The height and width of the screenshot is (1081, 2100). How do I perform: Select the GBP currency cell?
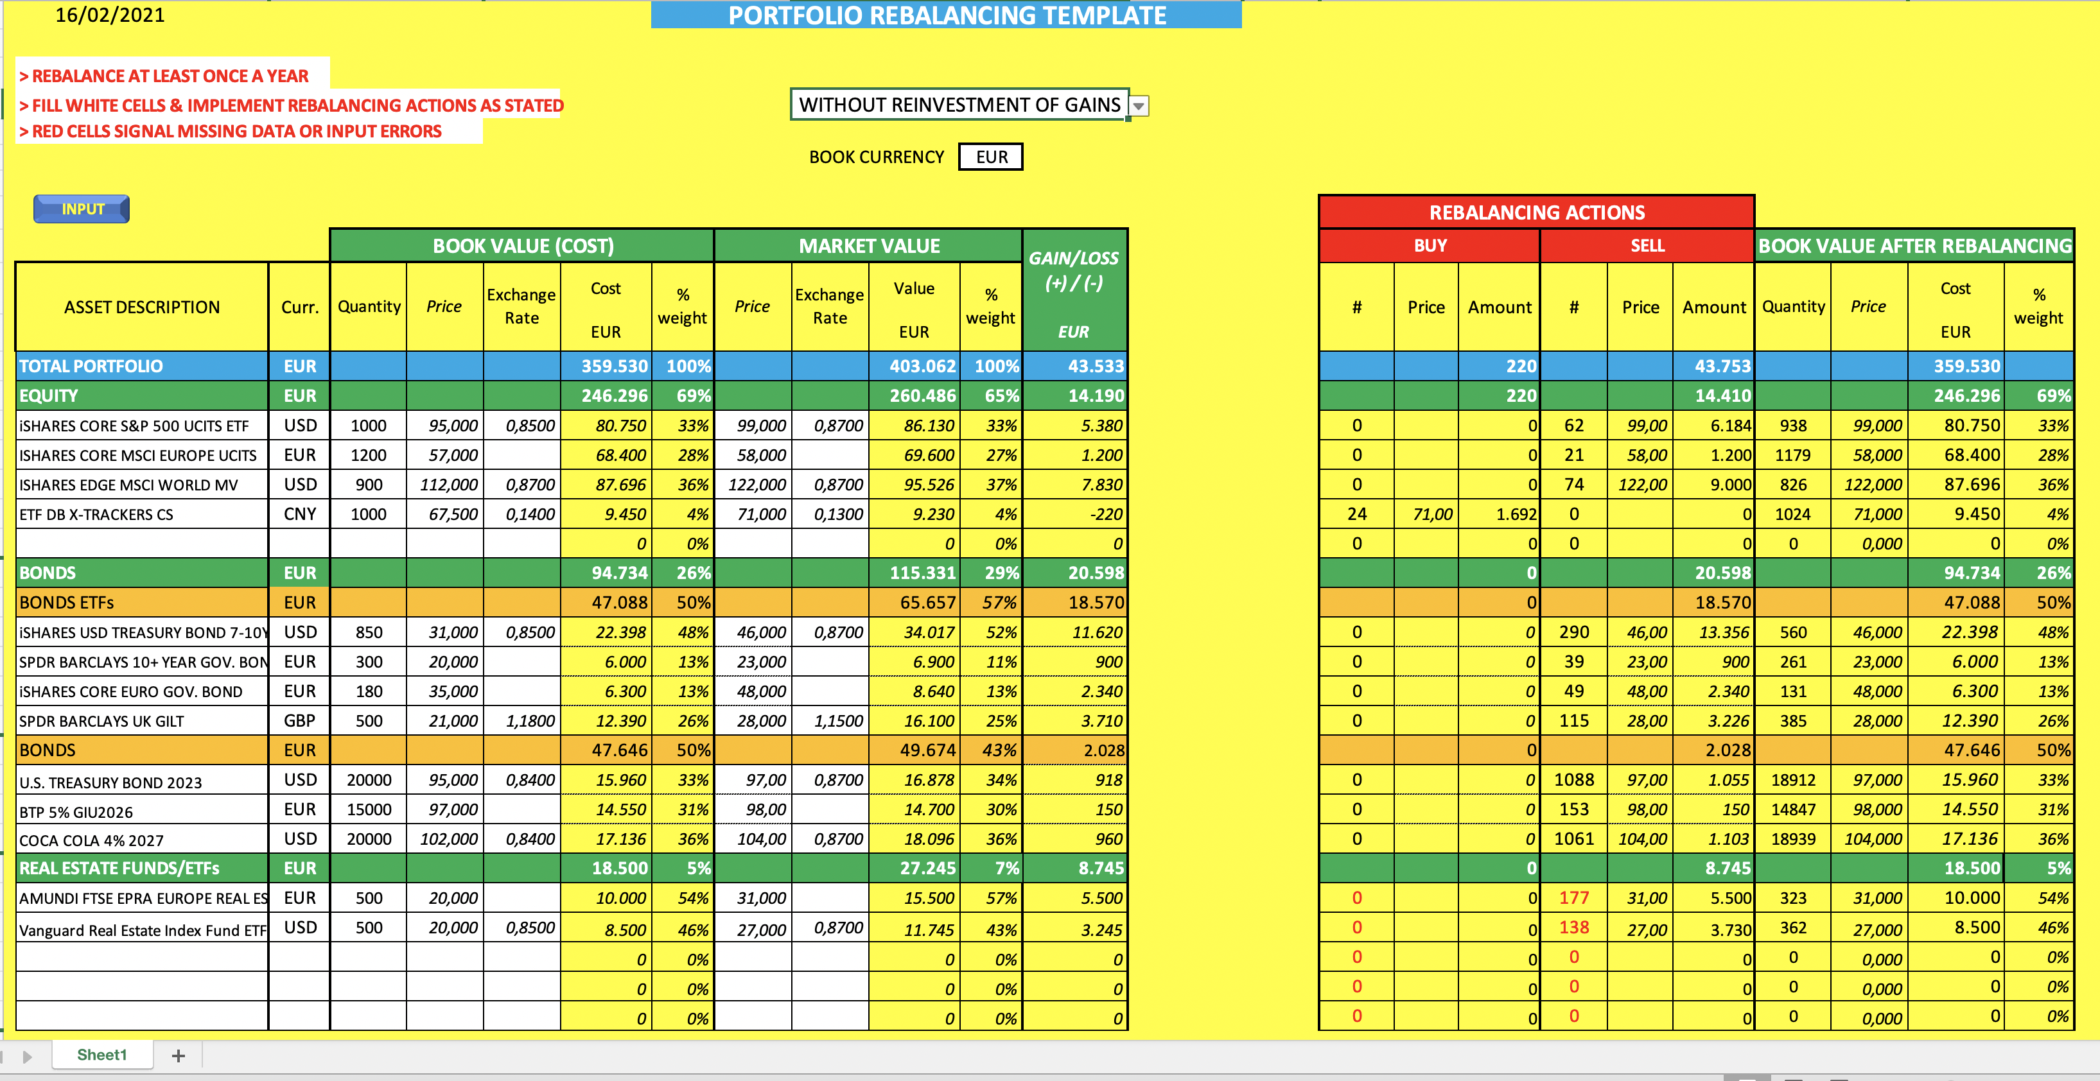click(x=299, y=721)
